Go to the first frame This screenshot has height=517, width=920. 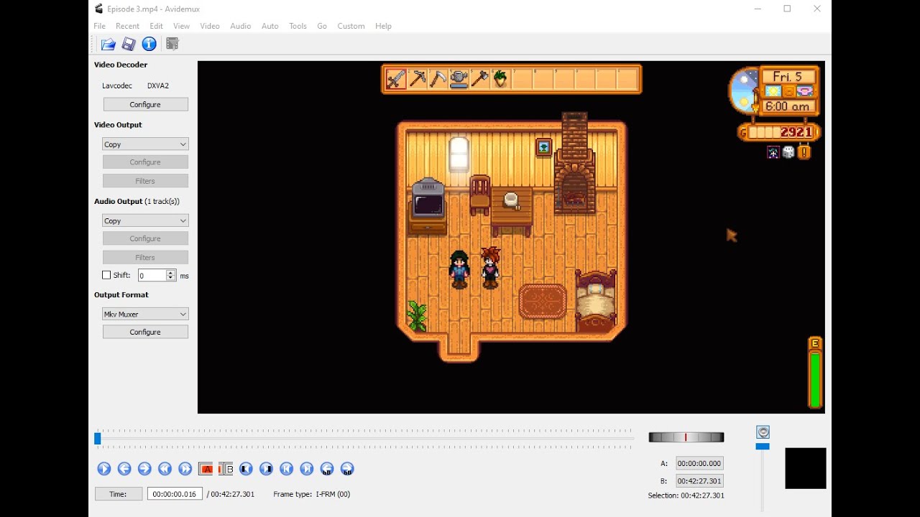286,469
